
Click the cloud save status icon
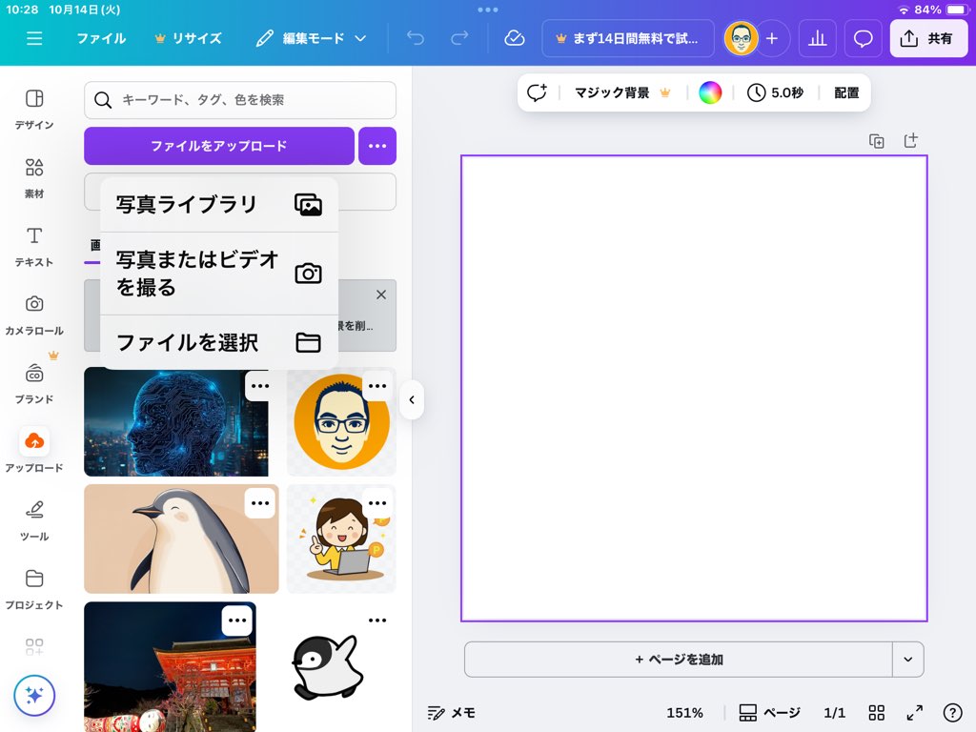coord(514,39)
